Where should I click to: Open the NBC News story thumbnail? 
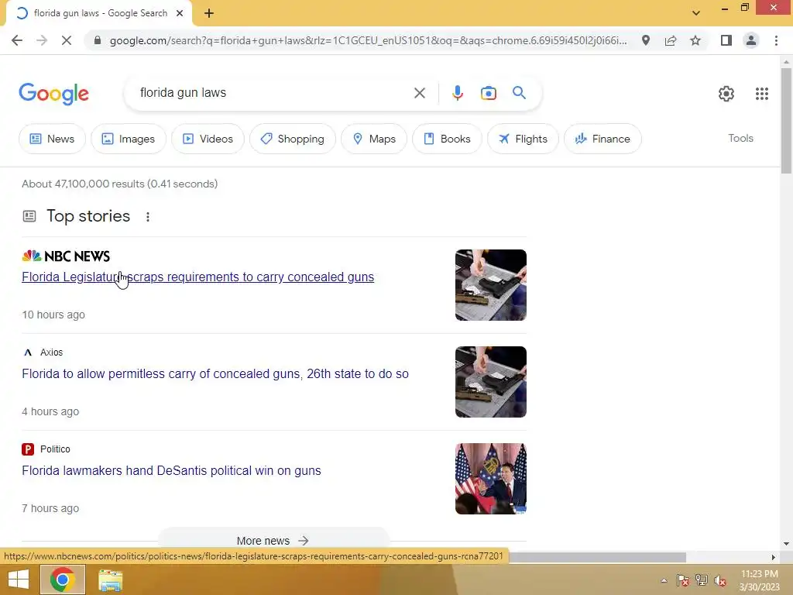pos(490,285)
